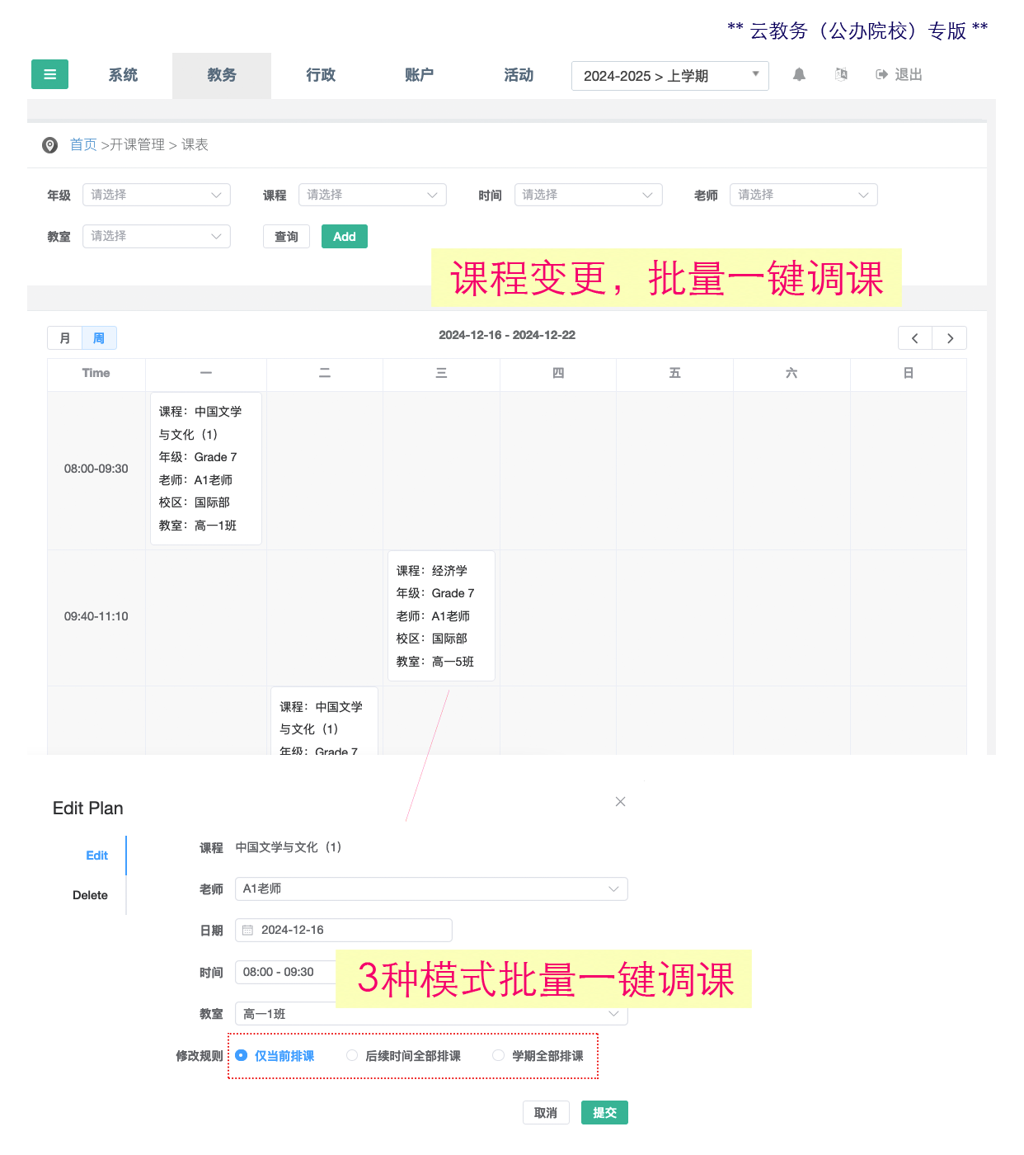The image size is (1024, 1155).
Task: Click the 三 weekday column header
Action: pos(441,373)
